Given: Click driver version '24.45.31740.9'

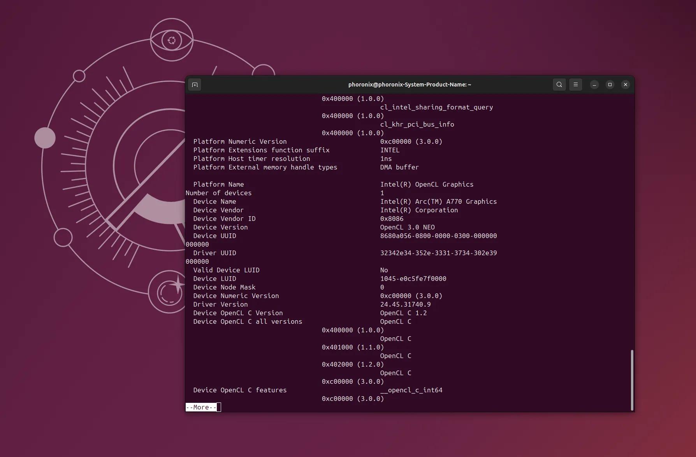Looking at the screenshot, I should tap(405, 304).
